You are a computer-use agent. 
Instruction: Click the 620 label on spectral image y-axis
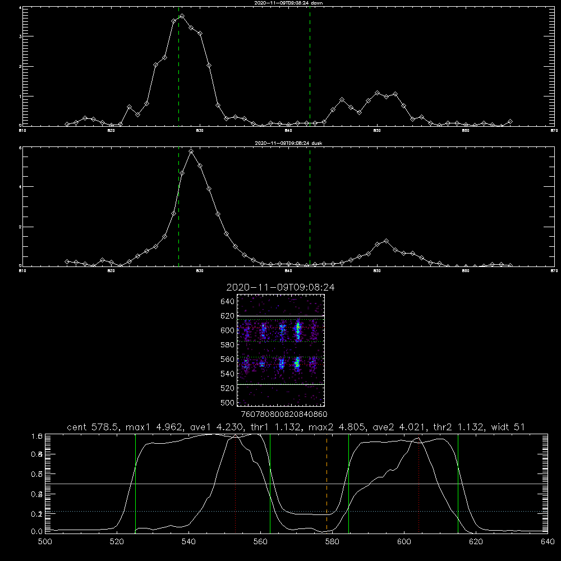pos(228,316)
